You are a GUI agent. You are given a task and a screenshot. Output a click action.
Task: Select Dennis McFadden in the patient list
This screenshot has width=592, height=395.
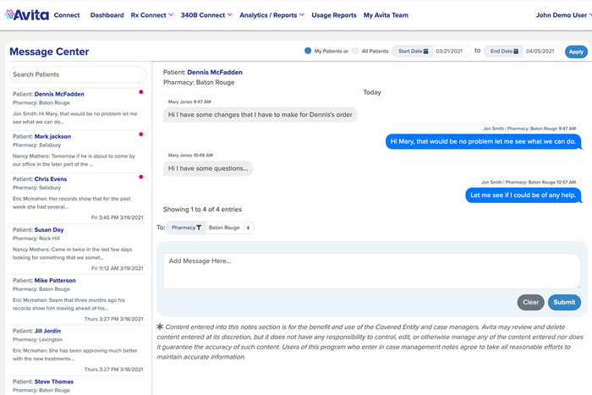tap(78, 108)
